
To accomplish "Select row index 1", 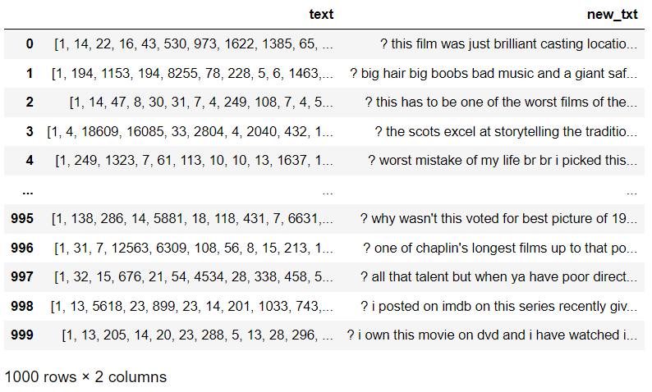I will (30, 74).
